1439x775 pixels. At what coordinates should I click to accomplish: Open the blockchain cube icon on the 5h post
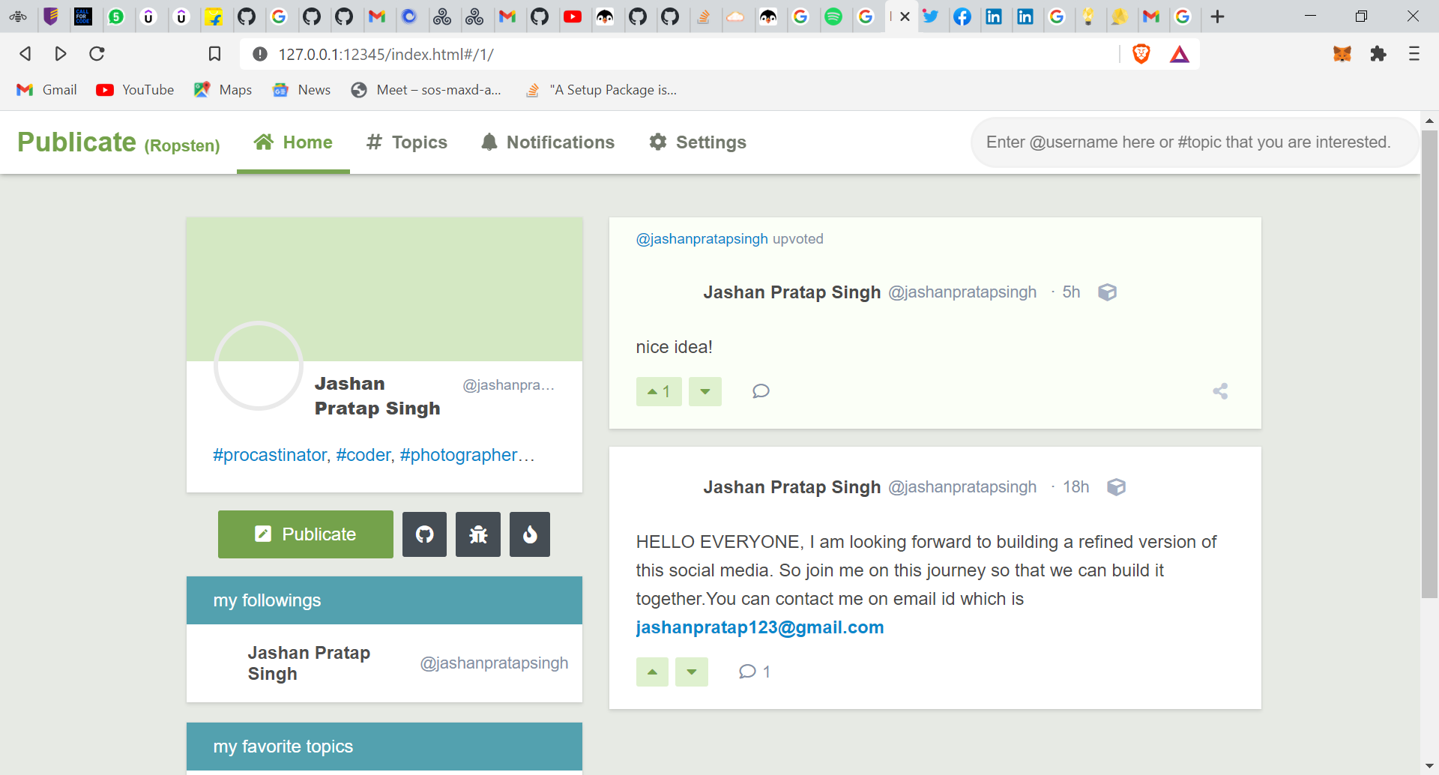[1108, 292]
